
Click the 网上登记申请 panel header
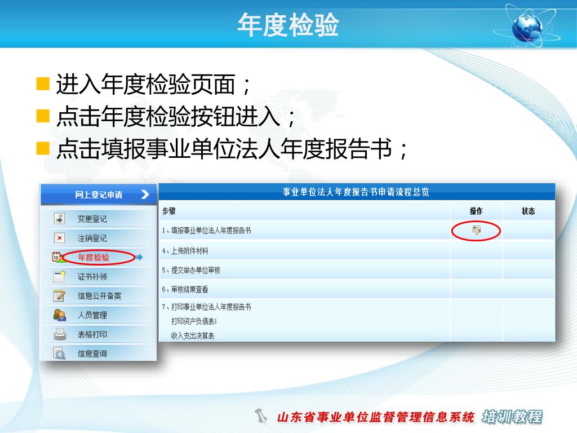pos(99,195)
